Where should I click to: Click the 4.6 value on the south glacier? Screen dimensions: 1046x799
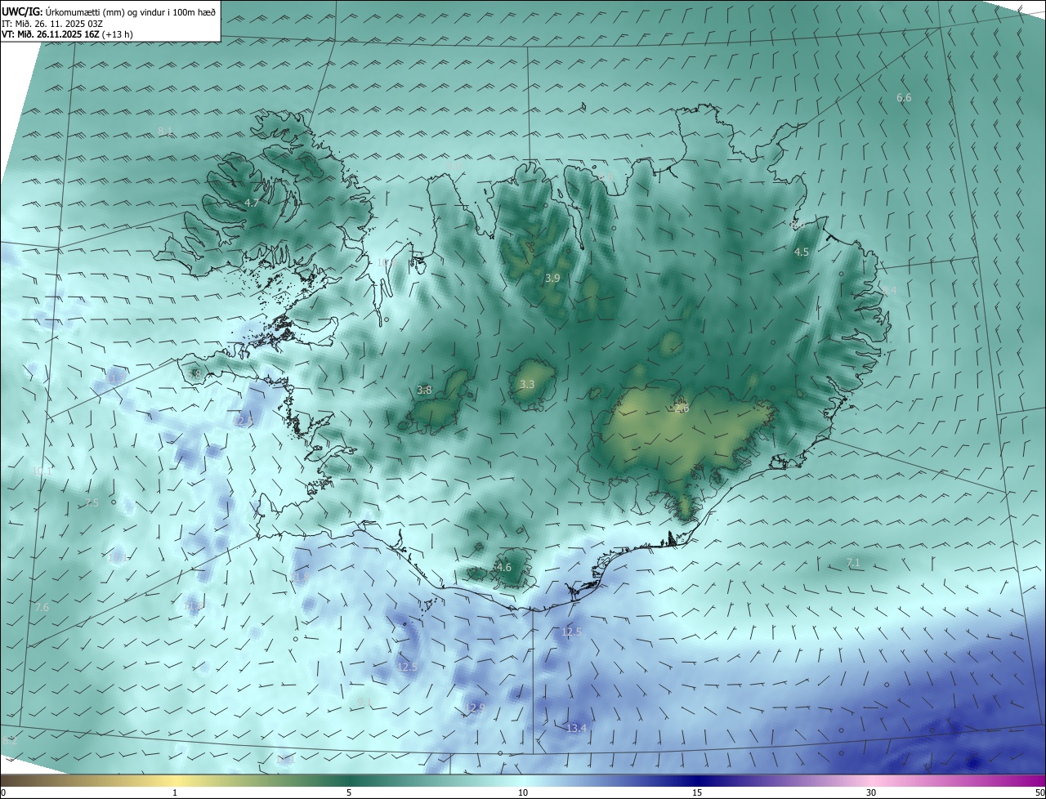tap(504, 568)
